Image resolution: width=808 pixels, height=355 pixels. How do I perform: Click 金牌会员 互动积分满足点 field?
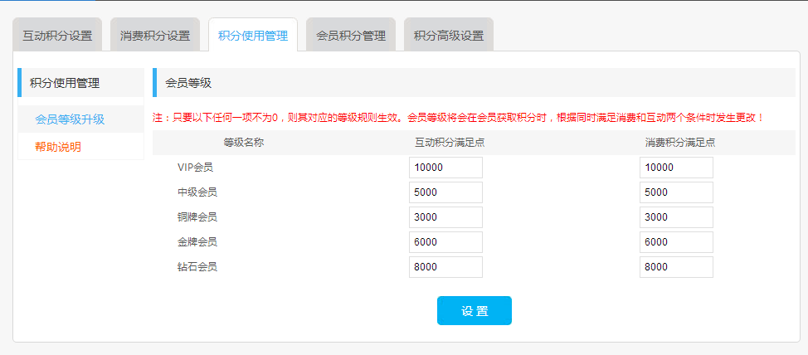click(445, 242)
